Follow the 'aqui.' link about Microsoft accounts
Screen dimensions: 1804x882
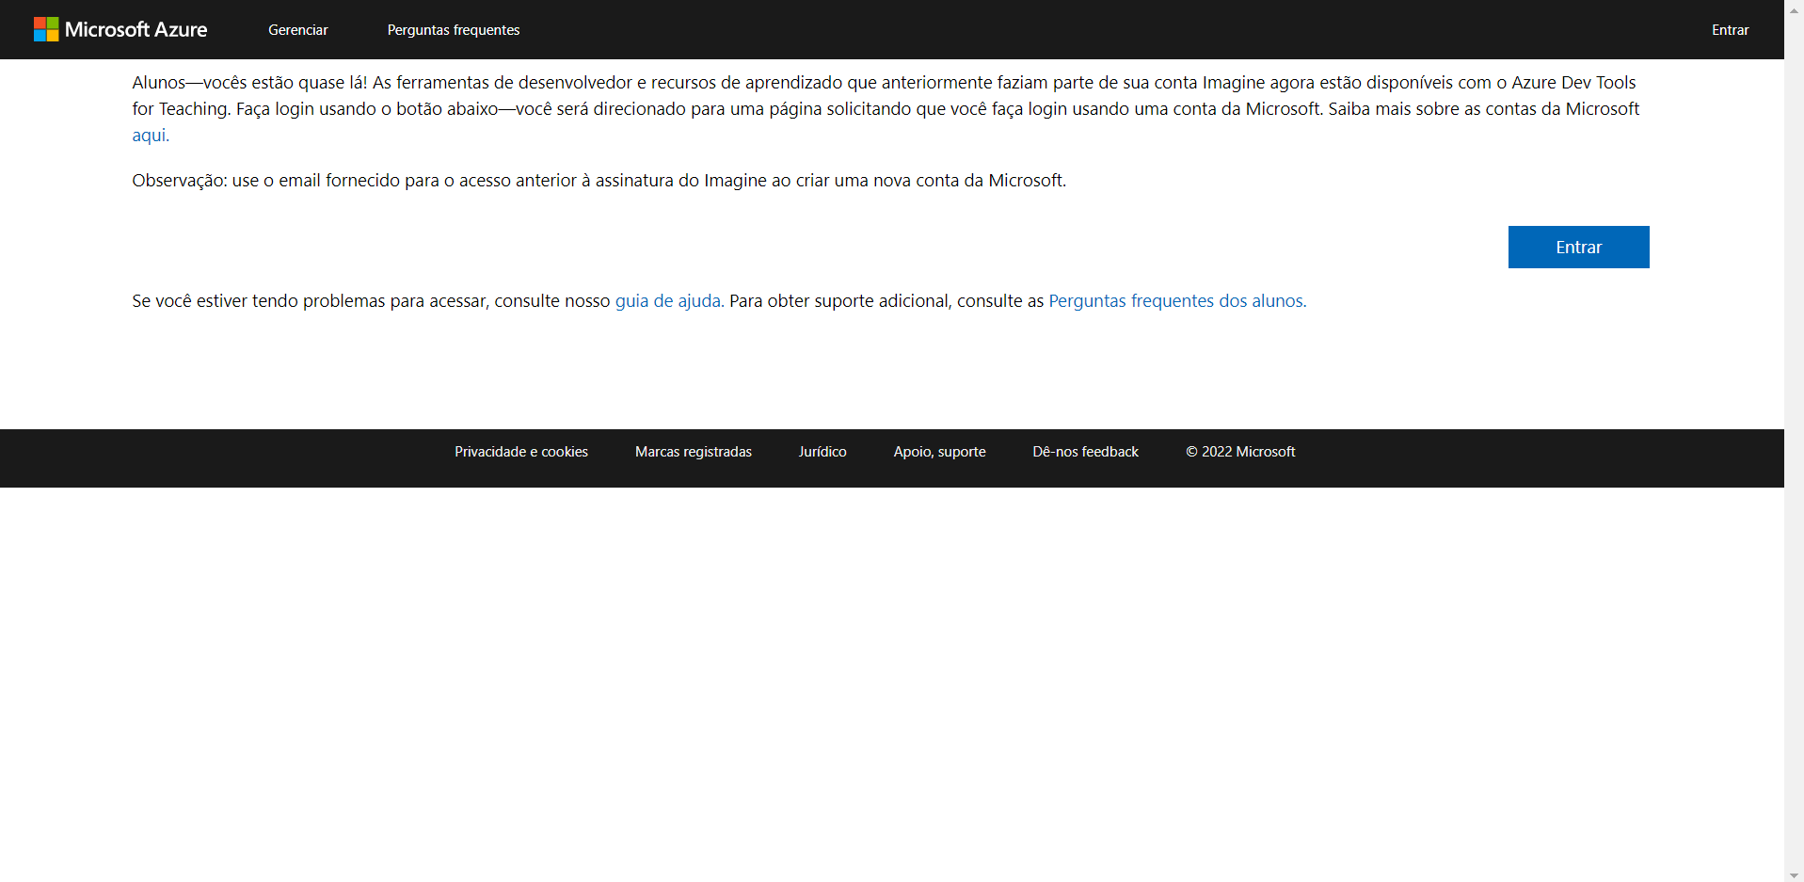[x=151, y=135]
